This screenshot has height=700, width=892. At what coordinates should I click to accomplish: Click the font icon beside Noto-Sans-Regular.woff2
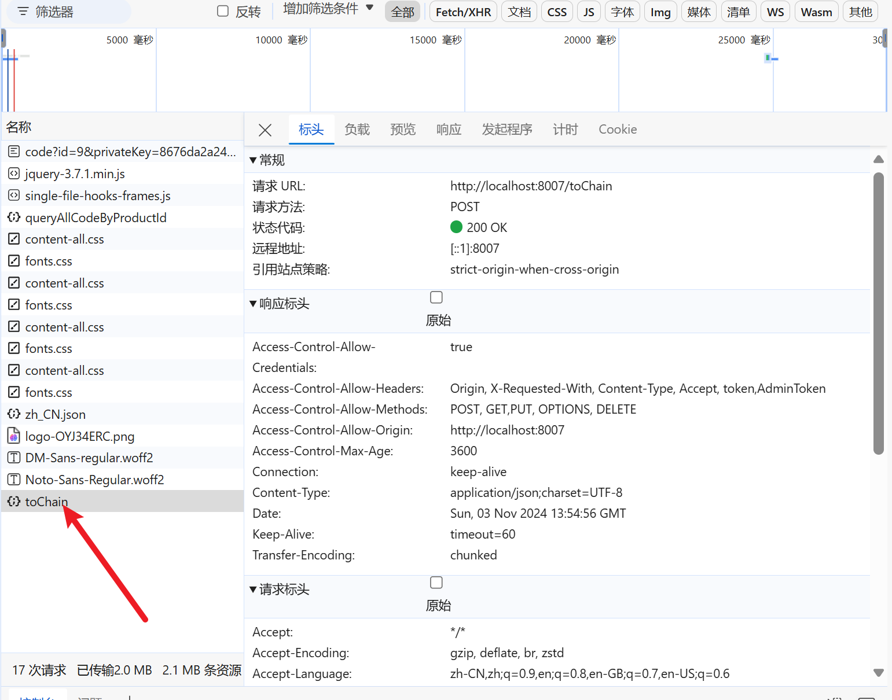pos(14,480)
